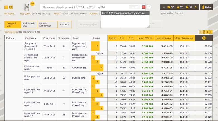Open results page 1
The image size is (218, 121).
204,32
